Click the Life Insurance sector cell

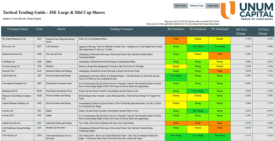pyautogui.click(x=61, y=48)
